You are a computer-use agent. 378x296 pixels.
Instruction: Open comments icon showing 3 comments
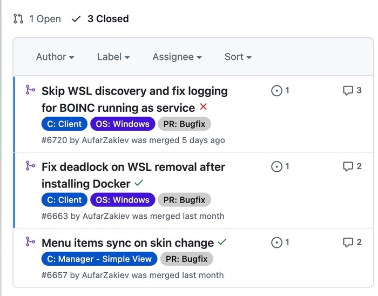point(348,91)
